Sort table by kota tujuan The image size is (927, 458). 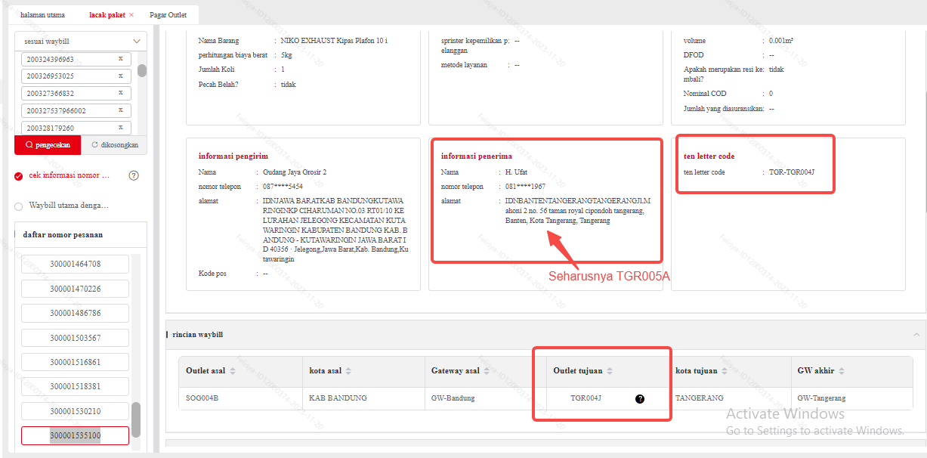pos(724,371)
